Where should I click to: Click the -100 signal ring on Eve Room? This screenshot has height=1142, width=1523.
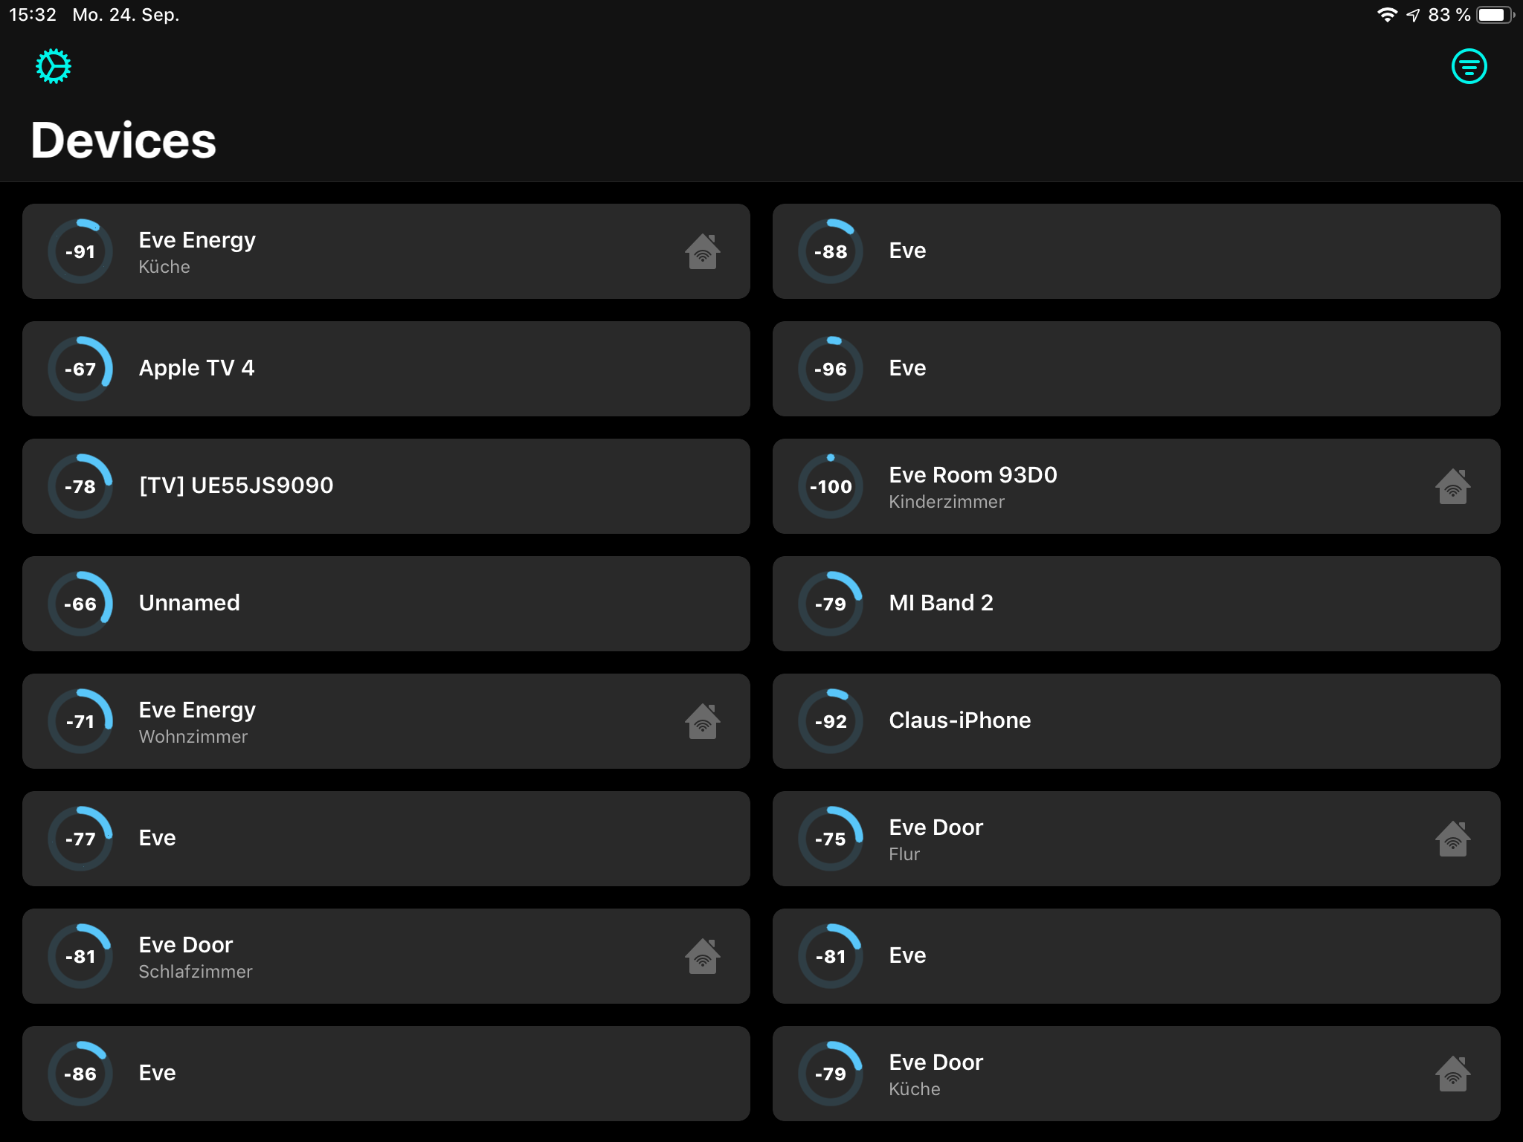pyautogui.click(x=831, y=486)
